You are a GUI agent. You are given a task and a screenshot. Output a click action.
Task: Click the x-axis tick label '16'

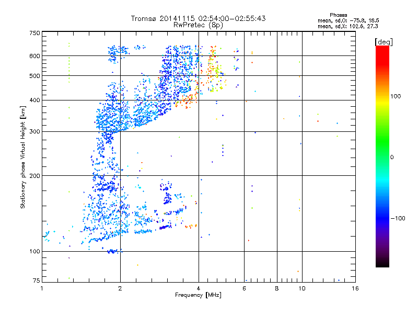click(x=355, y=288)
